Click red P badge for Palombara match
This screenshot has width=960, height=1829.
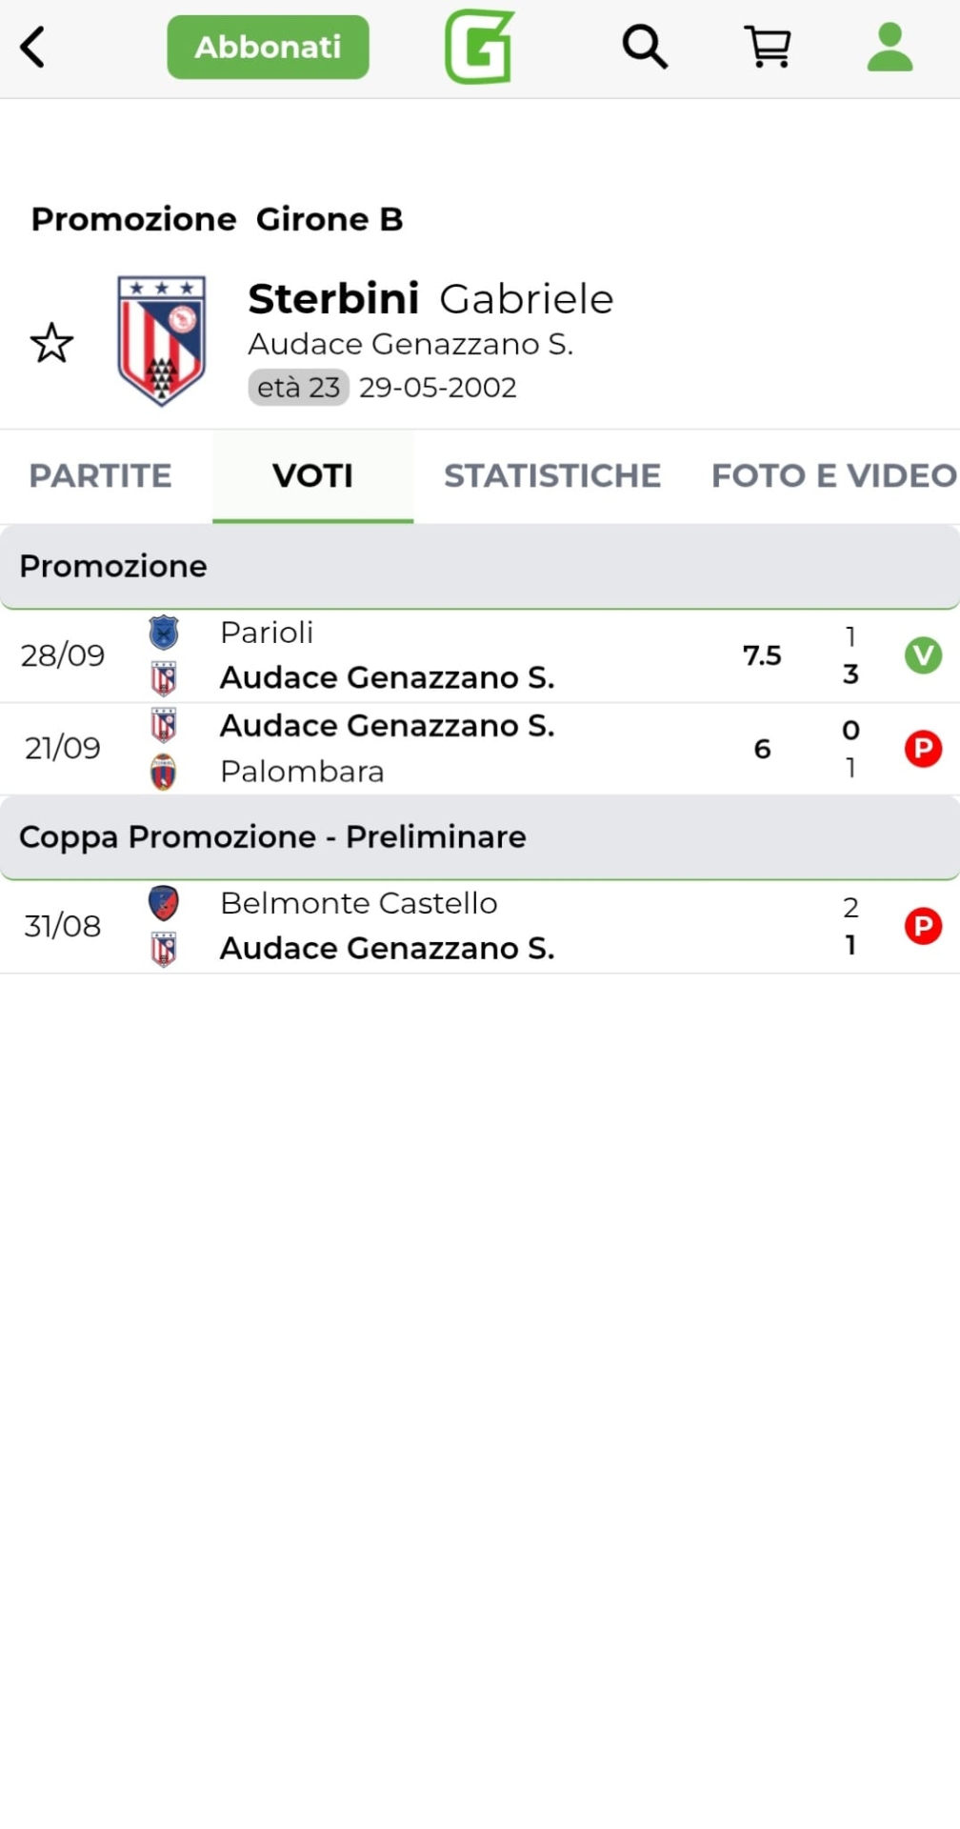[923, 749]
